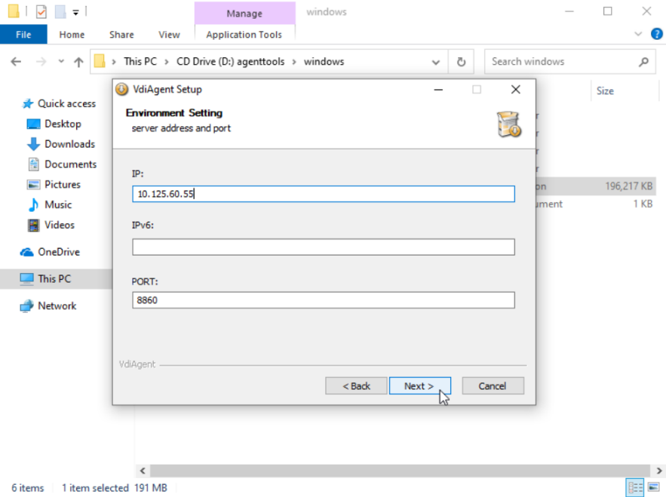Click the horizontal scrollbar track in file list

[x=400, y=471]
